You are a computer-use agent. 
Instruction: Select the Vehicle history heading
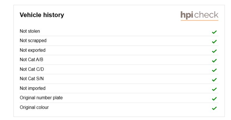coord(42,15)
